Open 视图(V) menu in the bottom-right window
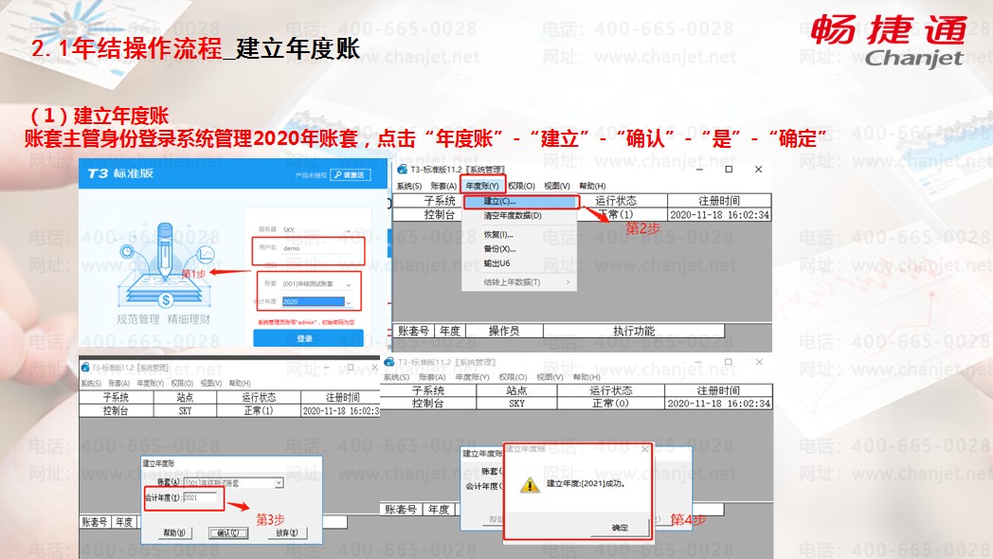Image resolution: width=993 pixels, height=559 pixels. 549,377
